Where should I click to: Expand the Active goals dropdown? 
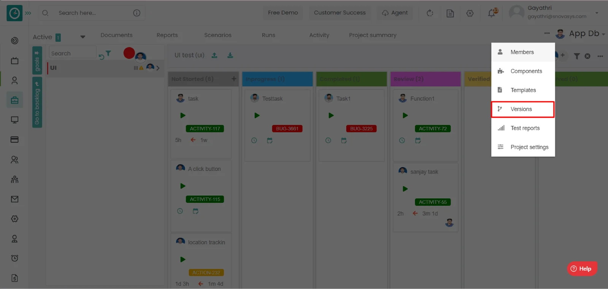(82, 37)
